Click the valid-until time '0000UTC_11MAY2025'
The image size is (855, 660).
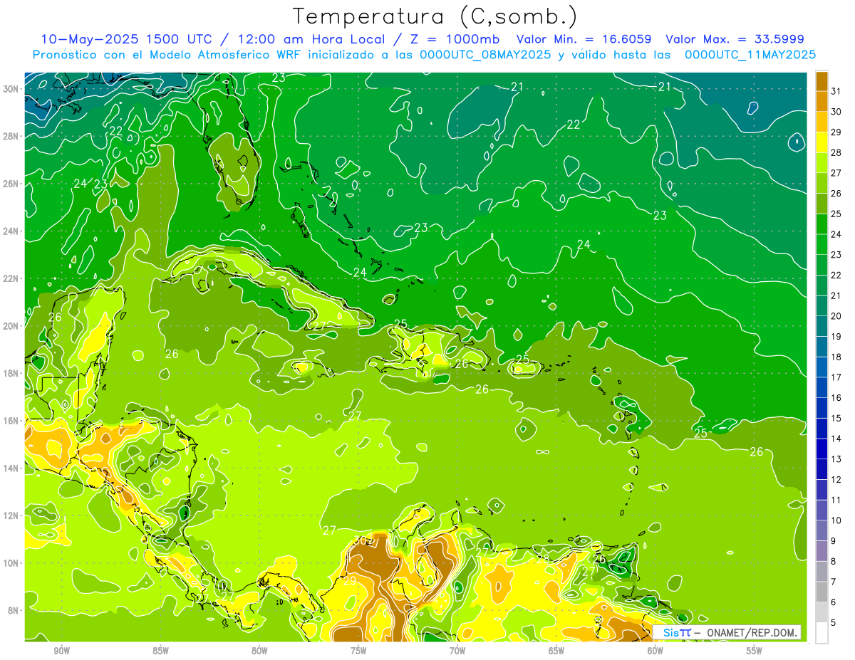coord(750,54)
